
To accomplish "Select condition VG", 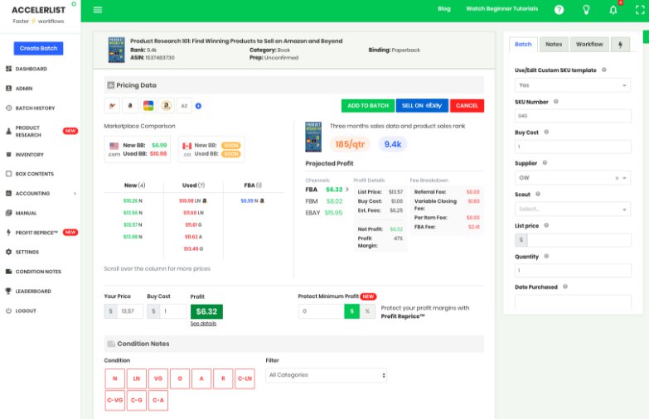I will (158, 378).
